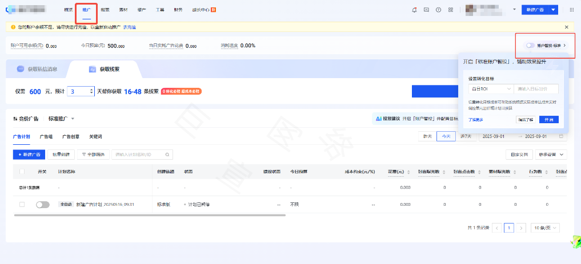
Task: Select the 广告计划 tab
Action: pos(22,137)
